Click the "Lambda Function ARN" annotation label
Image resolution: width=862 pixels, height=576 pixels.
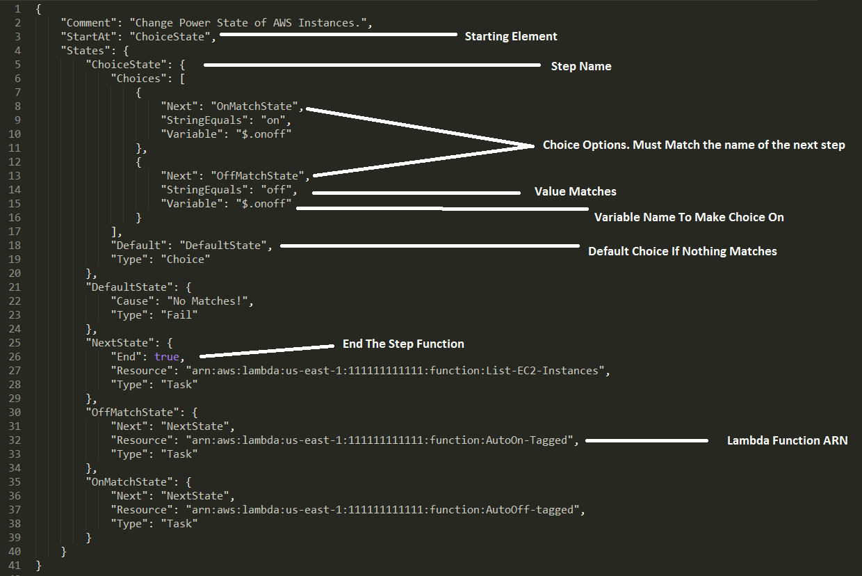(x=787, y=440)
